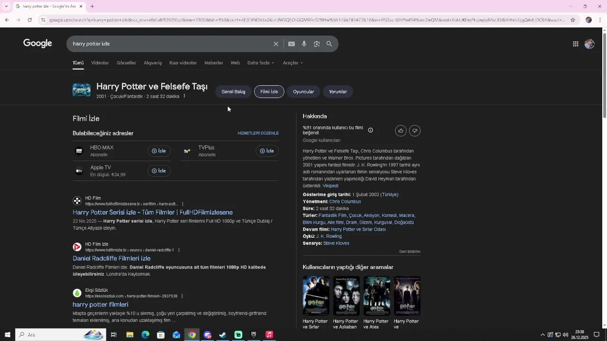Open Steam from the taskbar
This screenshot has width=607, height=341.
click(x=223, y=335)
